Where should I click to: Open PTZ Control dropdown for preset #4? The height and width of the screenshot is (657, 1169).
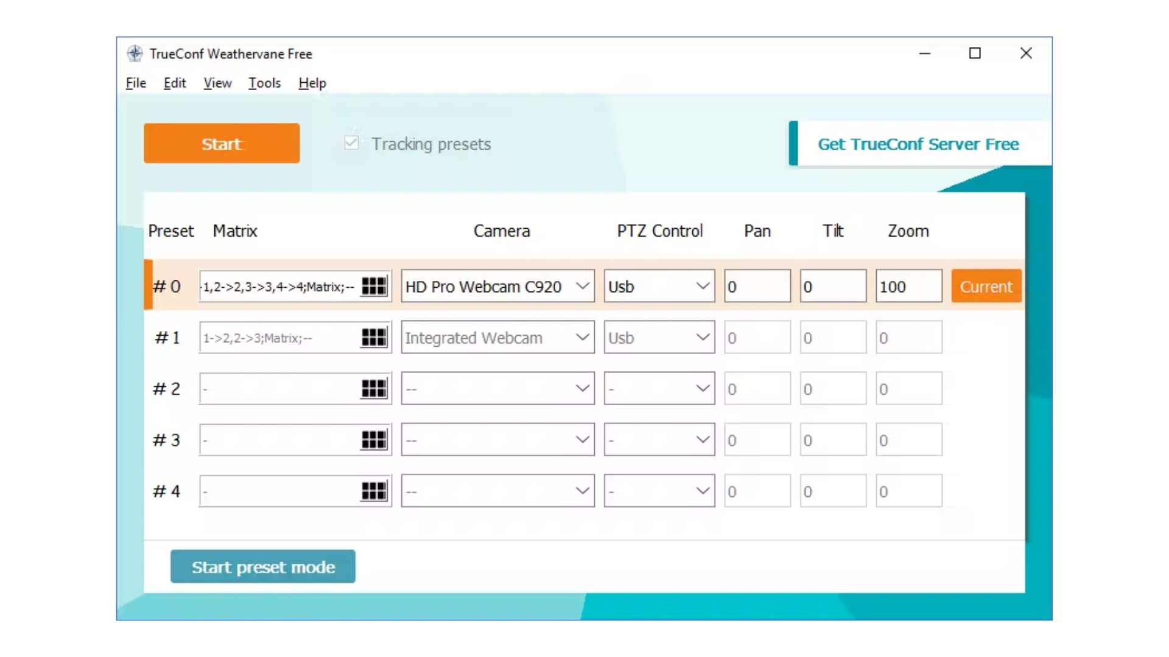click(x=659, y=490)
